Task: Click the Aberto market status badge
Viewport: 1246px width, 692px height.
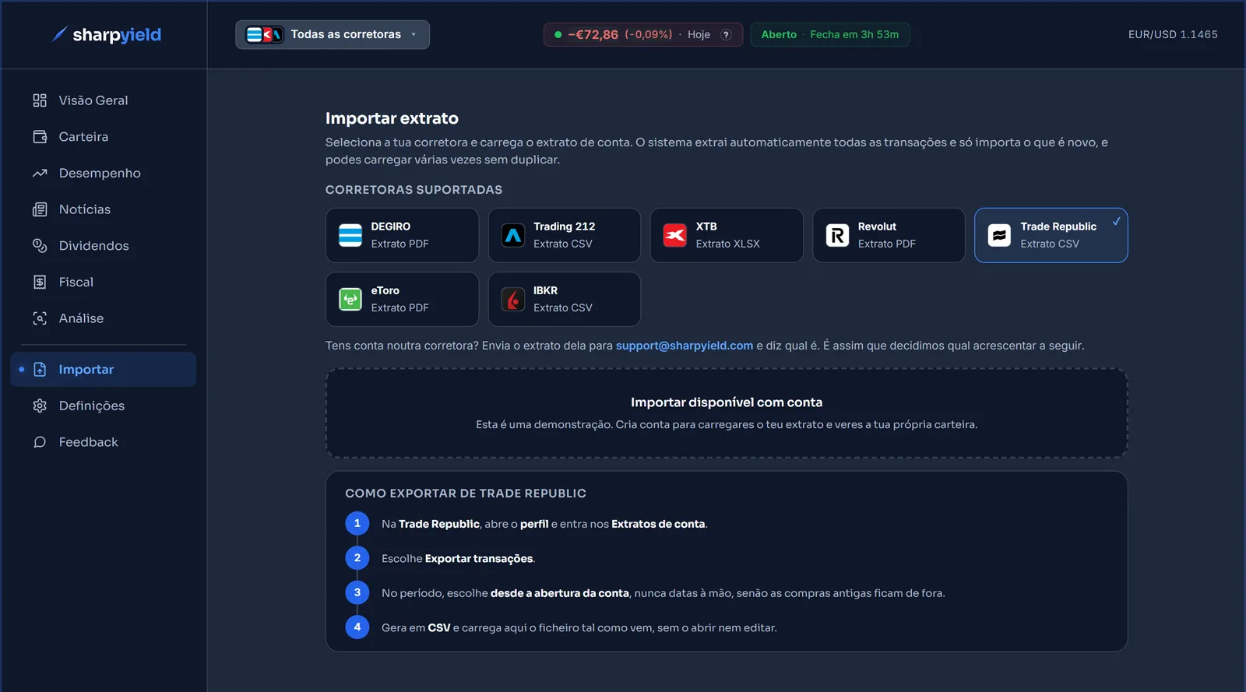Action: point(830,35)
